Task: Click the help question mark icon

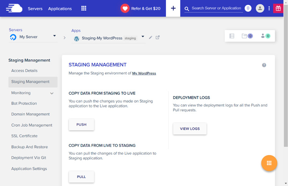Action: 264,65
